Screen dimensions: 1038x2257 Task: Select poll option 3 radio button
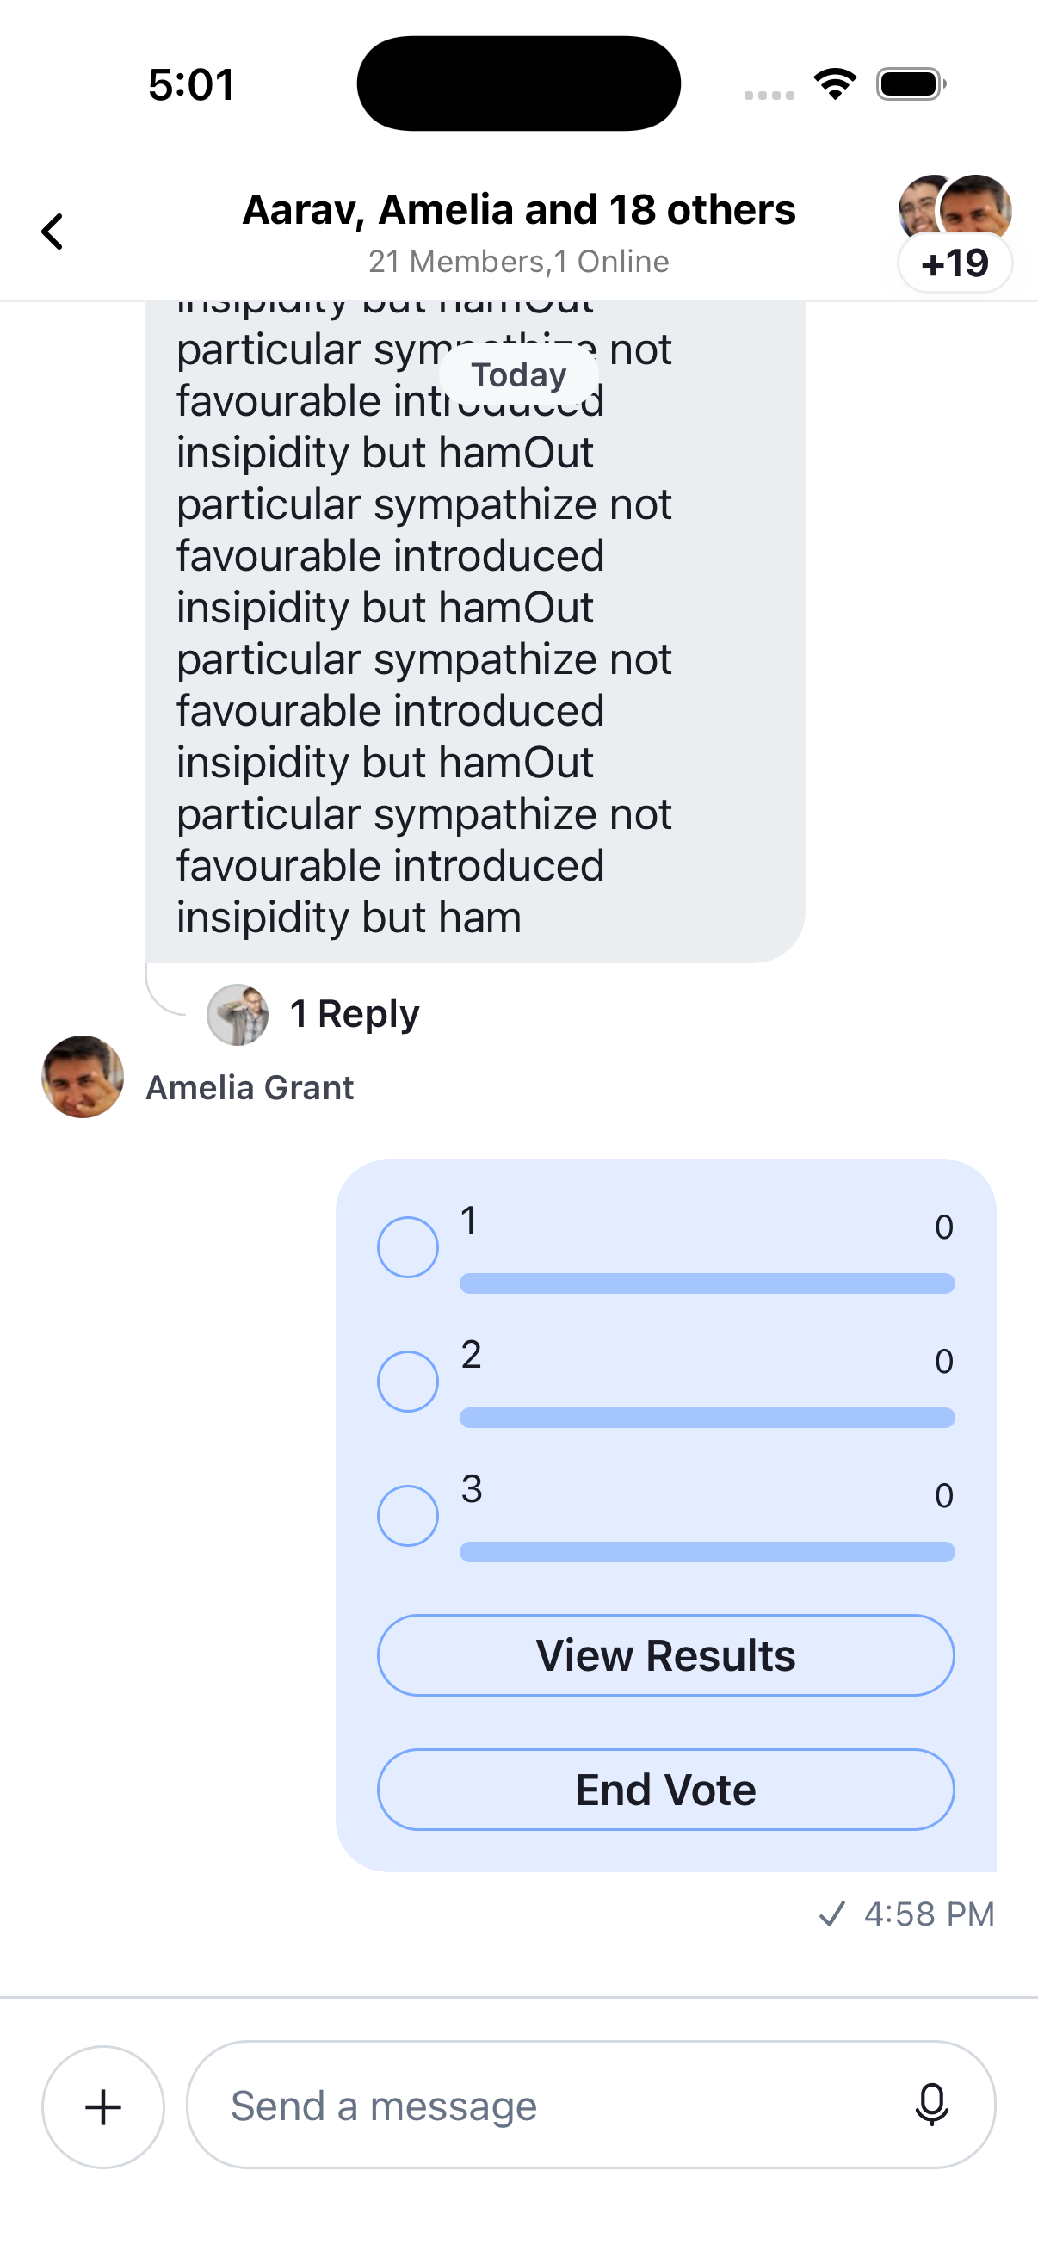406,1514
